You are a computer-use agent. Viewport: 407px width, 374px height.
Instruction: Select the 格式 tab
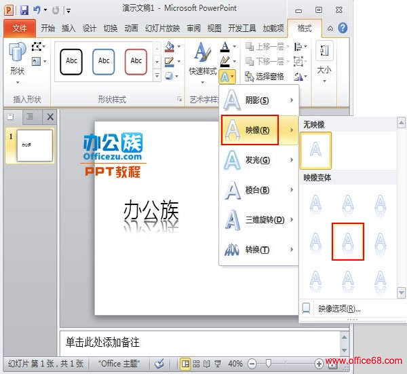coord(305,28)
